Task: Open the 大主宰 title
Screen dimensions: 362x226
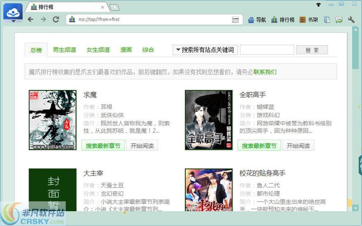Action: pyautogui.click(x=93, y=173)
